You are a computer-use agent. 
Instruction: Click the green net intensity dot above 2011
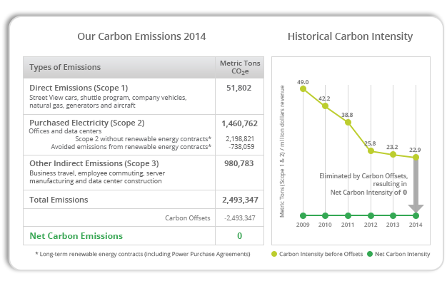click(x=348, y=215)
